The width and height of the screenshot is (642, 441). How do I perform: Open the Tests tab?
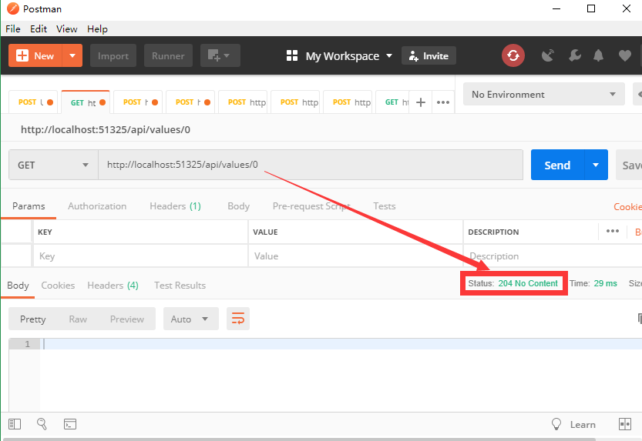(x=384, y=206)
